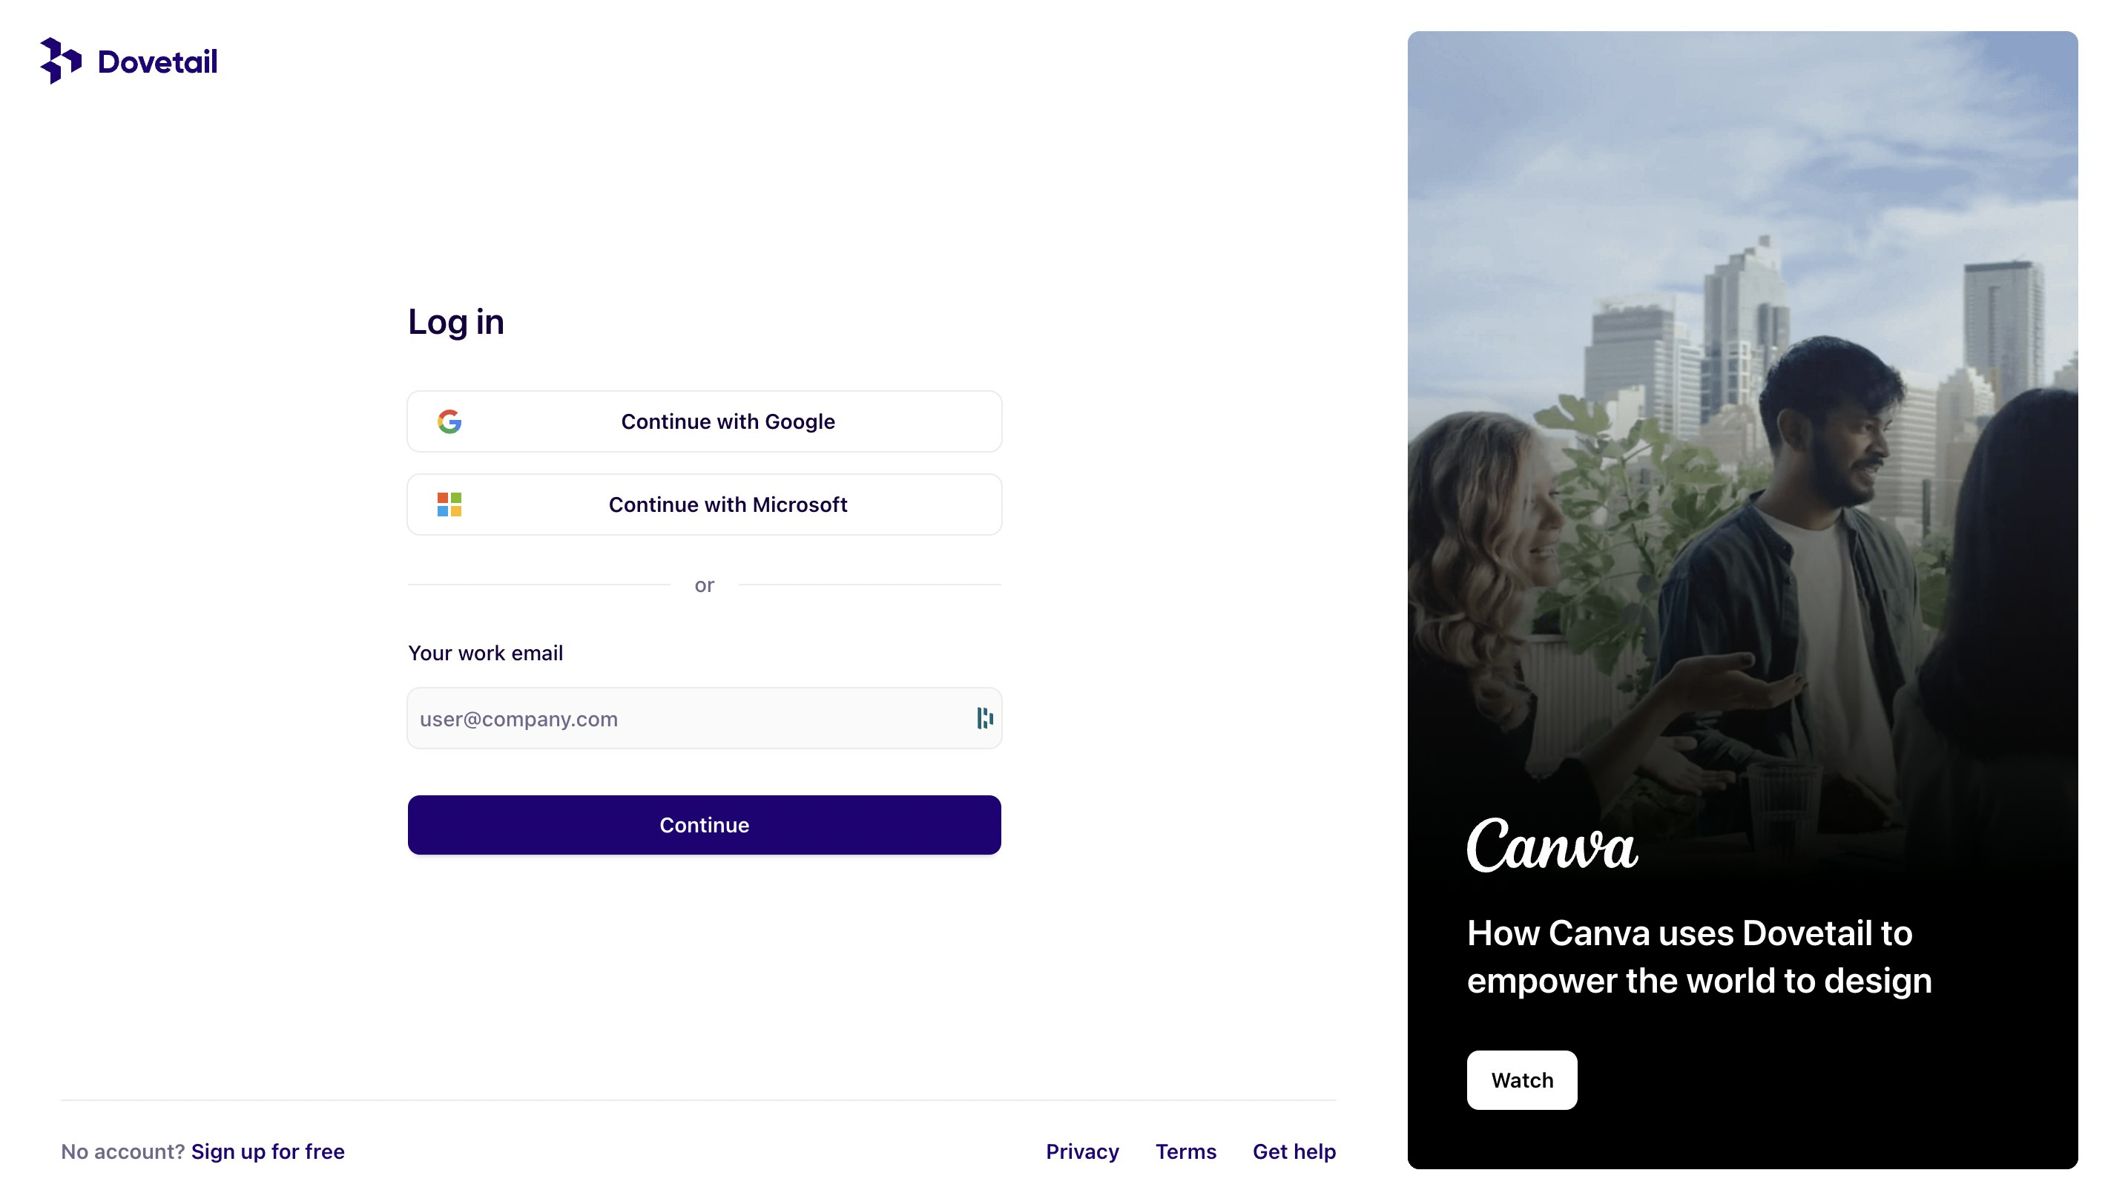Select Continue with Google
The height and width of the screenshot is (1190, 2105).
point(704,421)
